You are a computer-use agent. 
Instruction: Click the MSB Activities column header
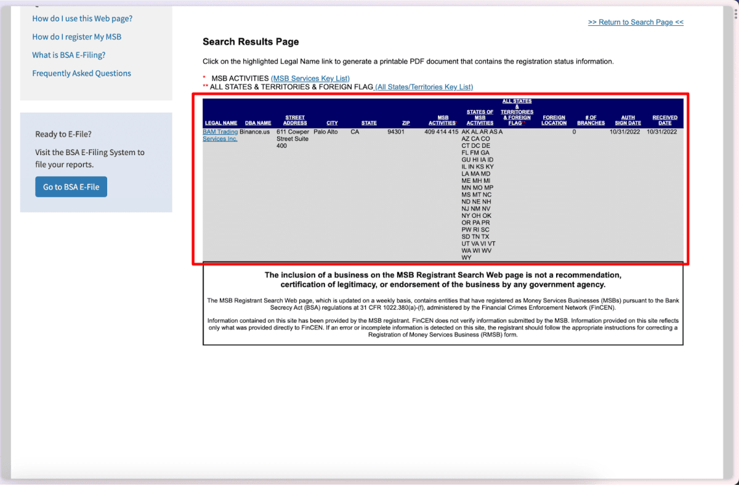(442, 120)
